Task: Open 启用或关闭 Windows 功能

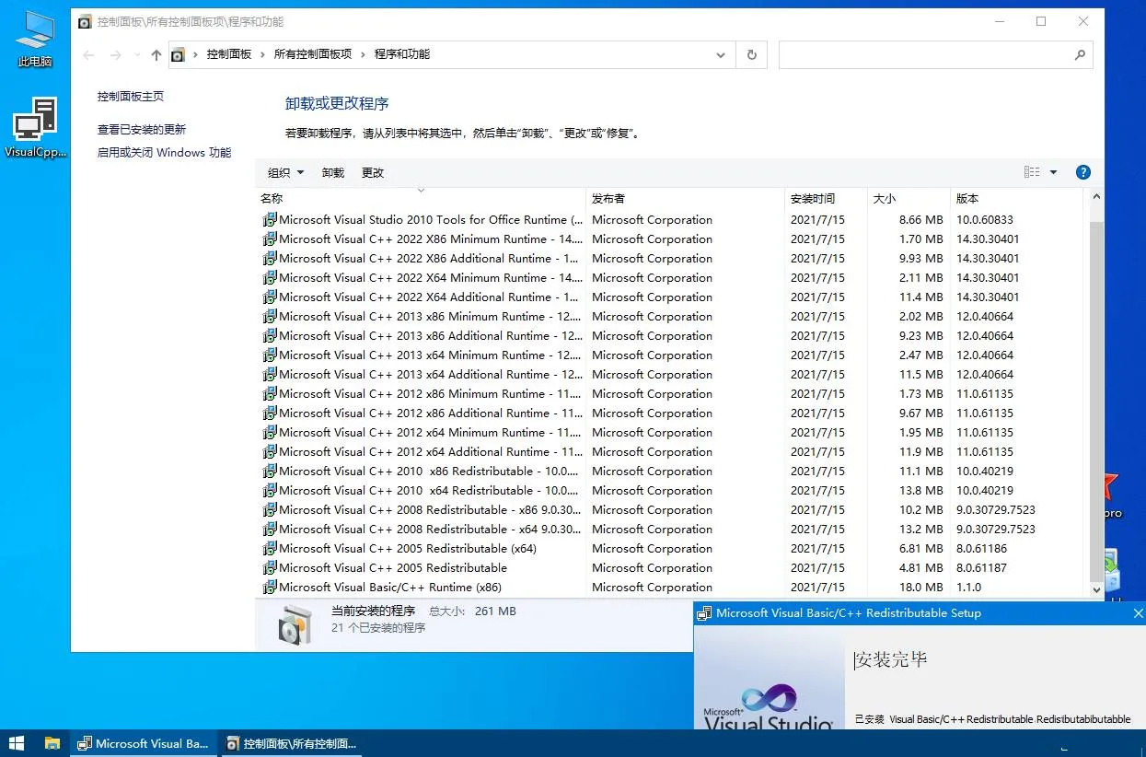Action: coord(164,152)
